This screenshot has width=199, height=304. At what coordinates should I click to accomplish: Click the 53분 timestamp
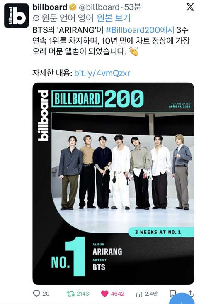tap(133, 7)
